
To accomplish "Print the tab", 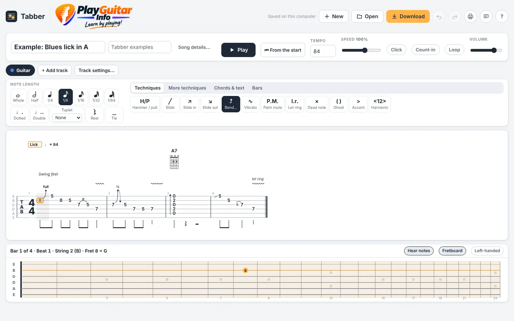I will [x=470, y=16].
